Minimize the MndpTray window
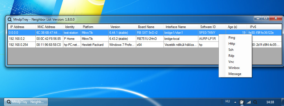 [x=258, y=18]
